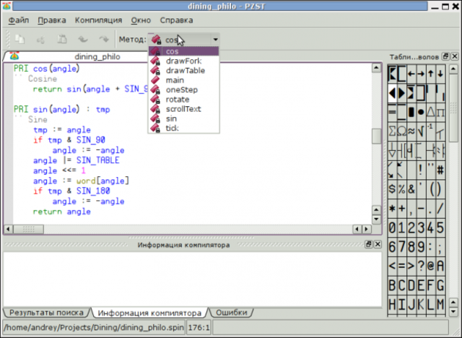Insert the filled left triangle symbol
The width and height of the screenshot is (462, 338).
pyautogui.click(x=392, y=93)
